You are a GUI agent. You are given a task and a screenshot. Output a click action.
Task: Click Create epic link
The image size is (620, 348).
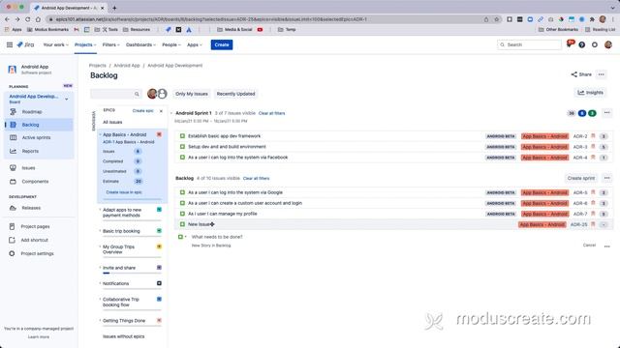pos(142,111)
